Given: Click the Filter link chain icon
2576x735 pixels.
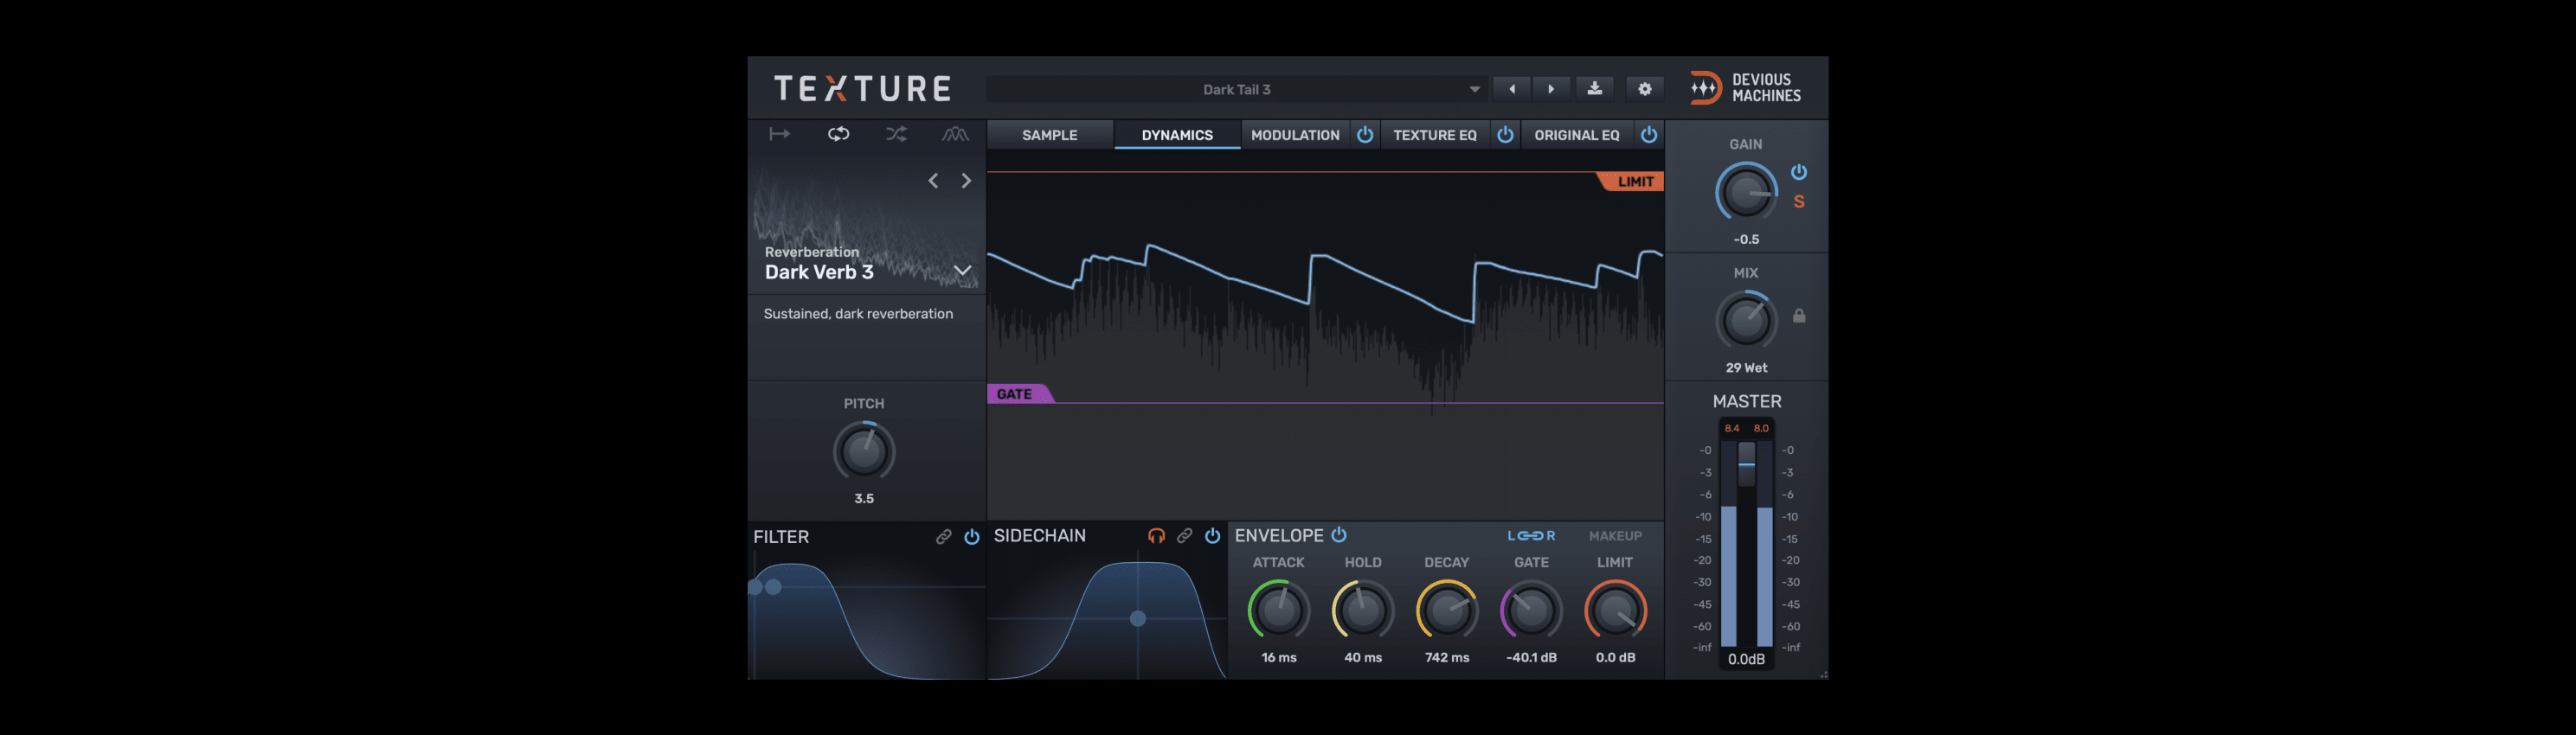Looking at the screenshot, I should coord(943,537).
